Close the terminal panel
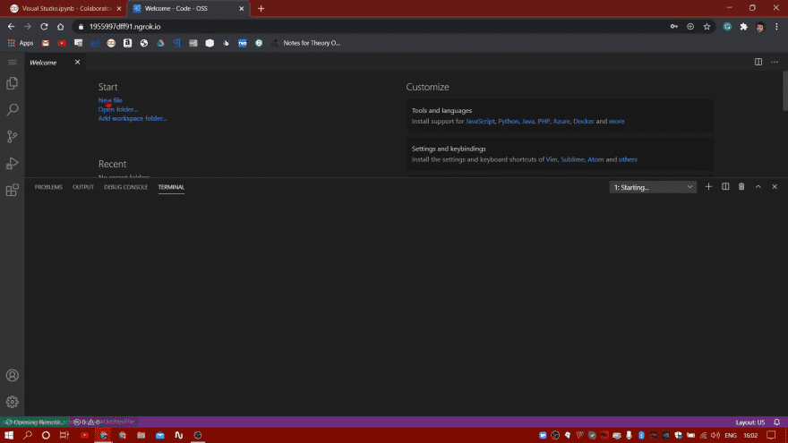The height and width of the screenshot is (443, 788). [775, 187]
